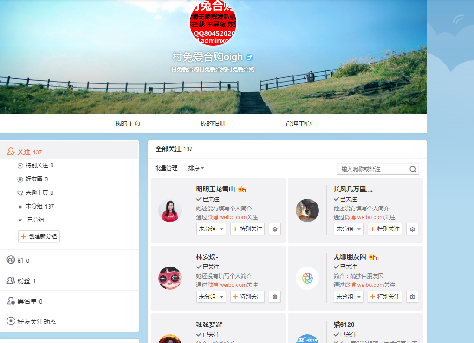The width and height of the screenshot is (474, 343).
Task: Open 弦弦梦游's profile avatar
Action: coord(170,338)
